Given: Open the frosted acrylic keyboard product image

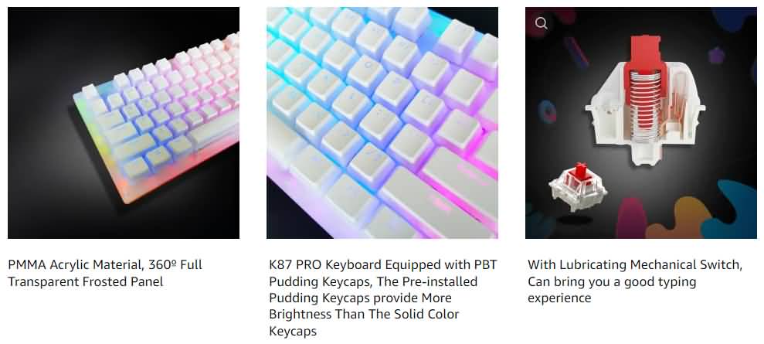Looking at the screenshot, I should (124, 123).
